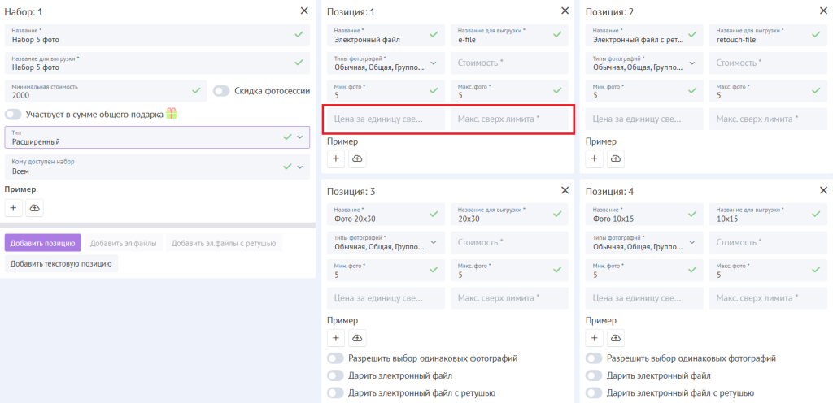
Task: Close the Позиция 3 card
Action: pyautogui.click(x=565, y=190)
